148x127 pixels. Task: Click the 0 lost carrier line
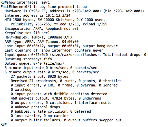coord(40,116)
